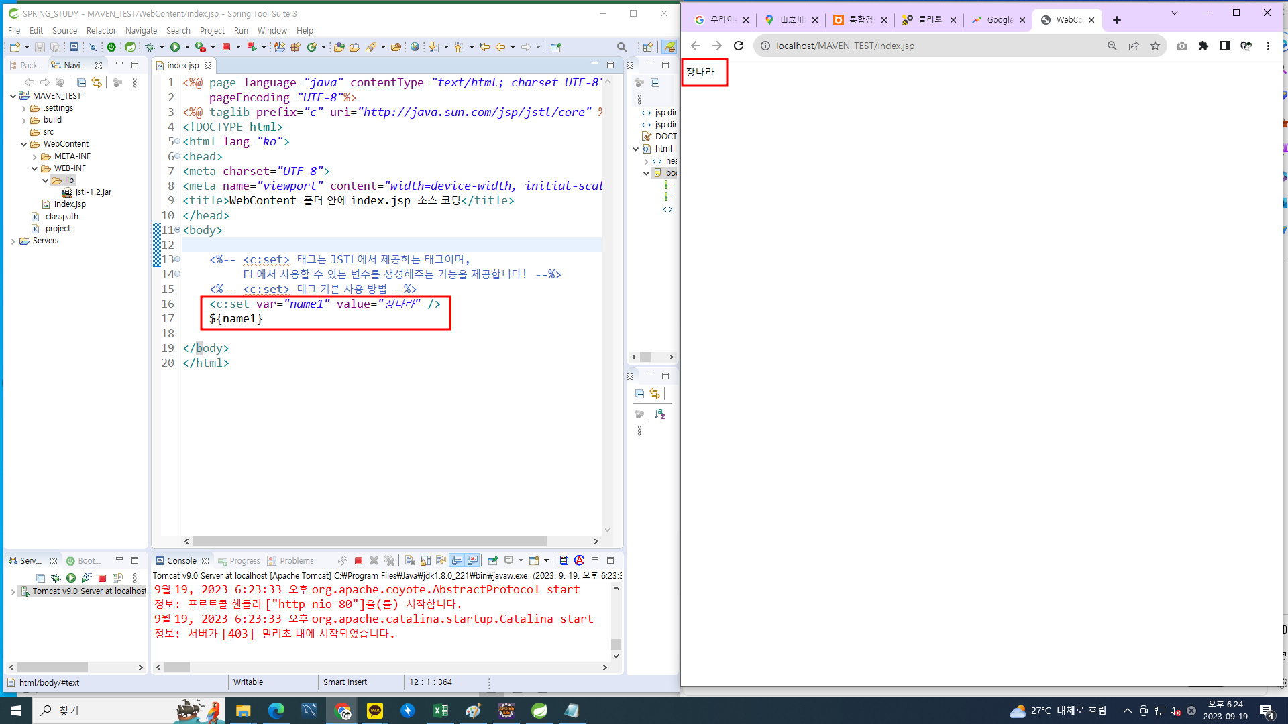1288x724 pixels.
Task: Toggle Show Console When Standard Out Changes
Action: point(457,561)
